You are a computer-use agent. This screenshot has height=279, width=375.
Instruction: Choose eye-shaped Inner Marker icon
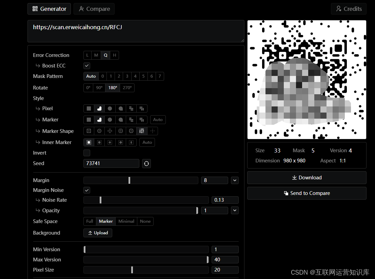pos(131,142)
